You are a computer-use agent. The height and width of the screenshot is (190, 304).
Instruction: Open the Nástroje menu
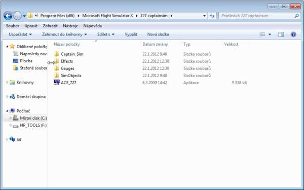(70, 26)
